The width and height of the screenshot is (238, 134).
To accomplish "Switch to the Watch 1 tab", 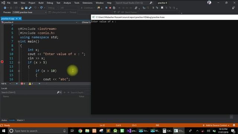I will point(21,120).
